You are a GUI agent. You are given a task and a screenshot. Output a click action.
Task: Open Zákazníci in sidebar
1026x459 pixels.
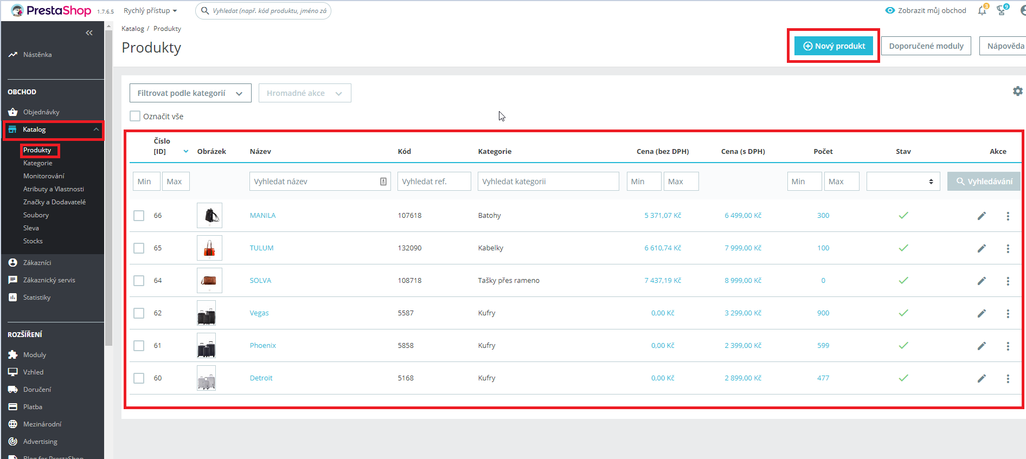37,263
